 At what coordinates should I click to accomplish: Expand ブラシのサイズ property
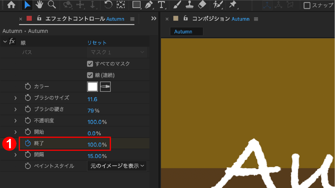tap(15, 98)
